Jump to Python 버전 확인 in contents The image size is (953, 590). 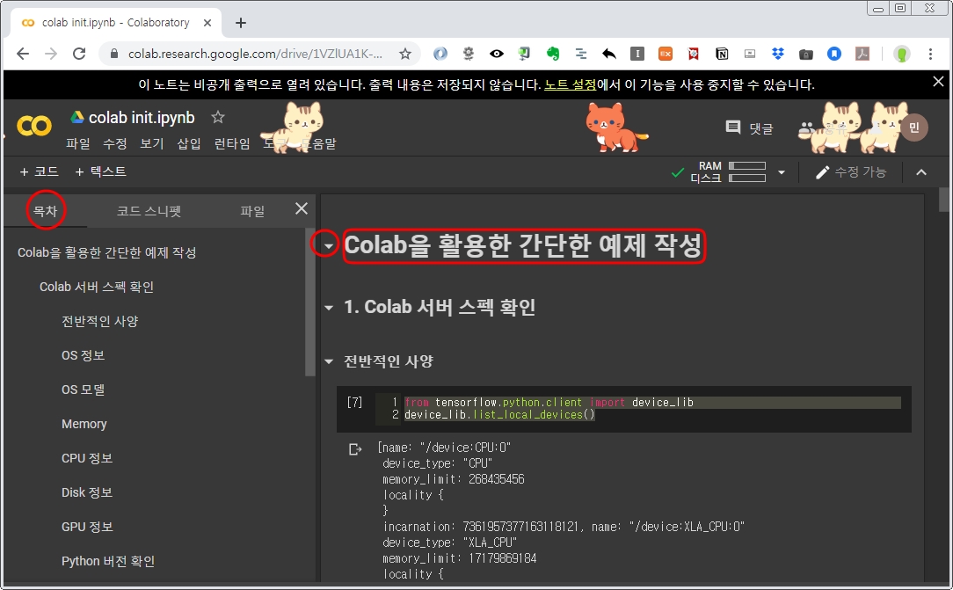click(x=108, y=561)
